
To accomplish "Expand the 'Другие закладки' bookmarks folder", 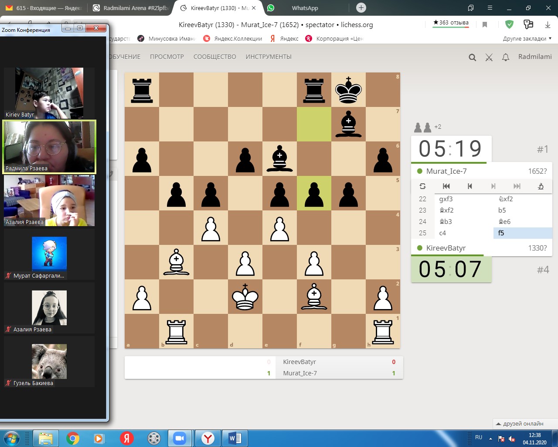I will [527, 38].
